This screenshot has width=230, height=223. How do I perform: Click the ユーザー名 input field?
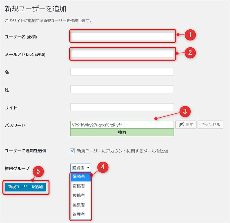coord(122,36)
